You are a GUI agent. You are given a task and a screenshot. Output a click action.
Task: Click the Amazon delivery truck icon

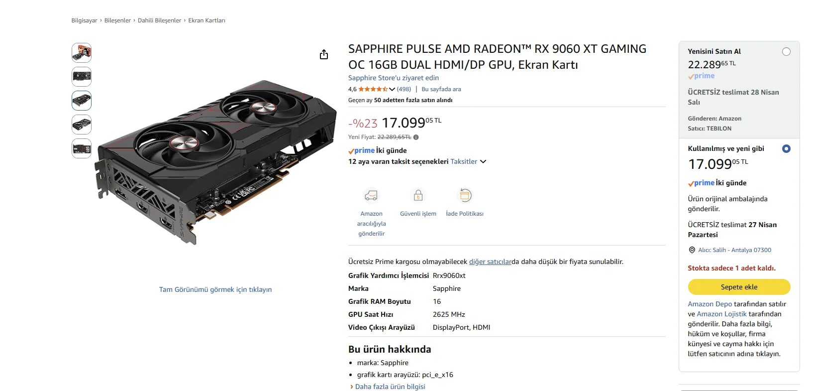click(371, 195)
